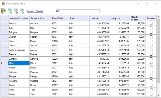Enable Favorites checkbox for Torino

pyautogui.click(x=151, y=94)
